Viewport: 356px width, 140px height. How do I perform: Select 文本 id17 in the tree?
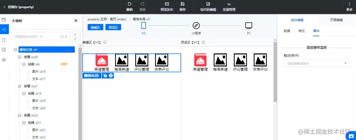click(x=39, y=79)
